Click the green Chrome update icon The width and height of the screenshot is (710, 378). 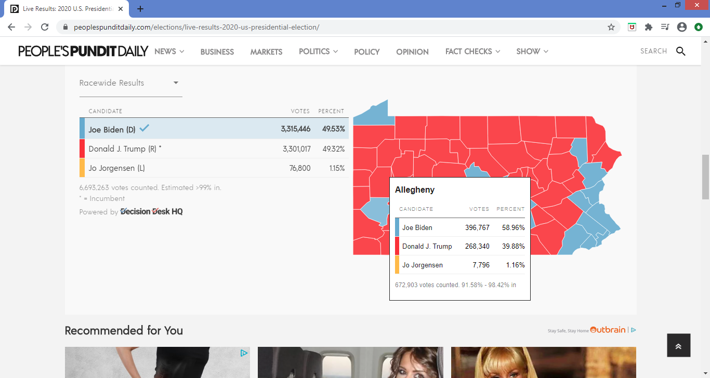click(699, 27)
